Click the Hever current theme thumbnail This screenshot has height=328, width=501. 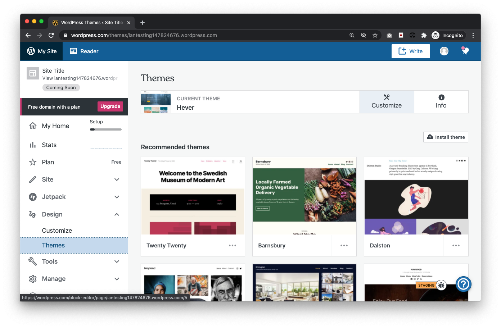pyautogui.click(x=156, y=102)
